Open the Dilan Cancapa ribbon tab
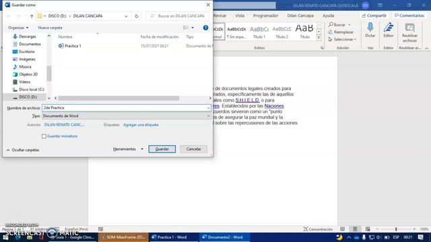Viewport: 431px width, 242px height. [300, 15]
